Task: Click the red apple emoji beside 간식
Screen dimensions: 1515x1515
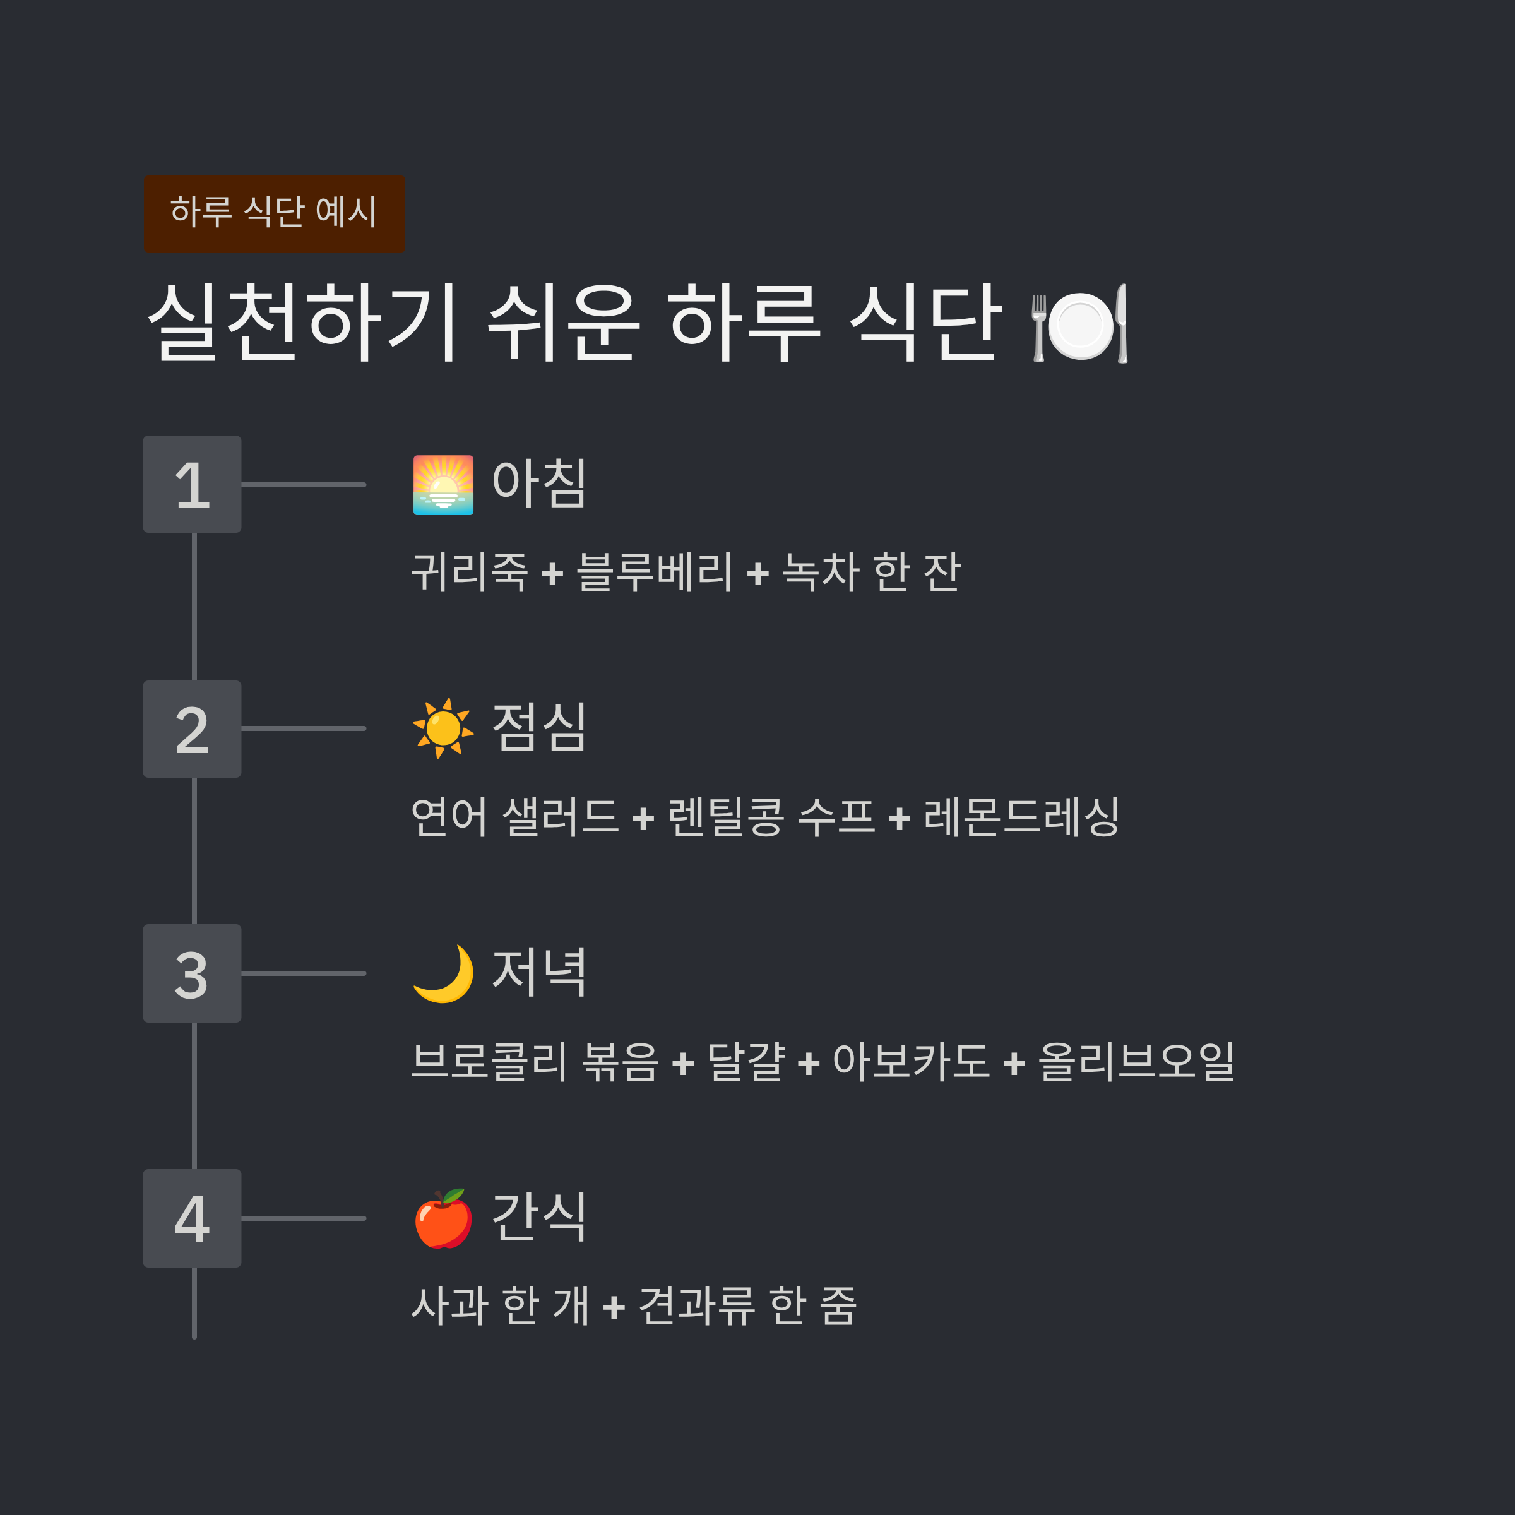Action: pyautogui.click(x=443, y=1218)
